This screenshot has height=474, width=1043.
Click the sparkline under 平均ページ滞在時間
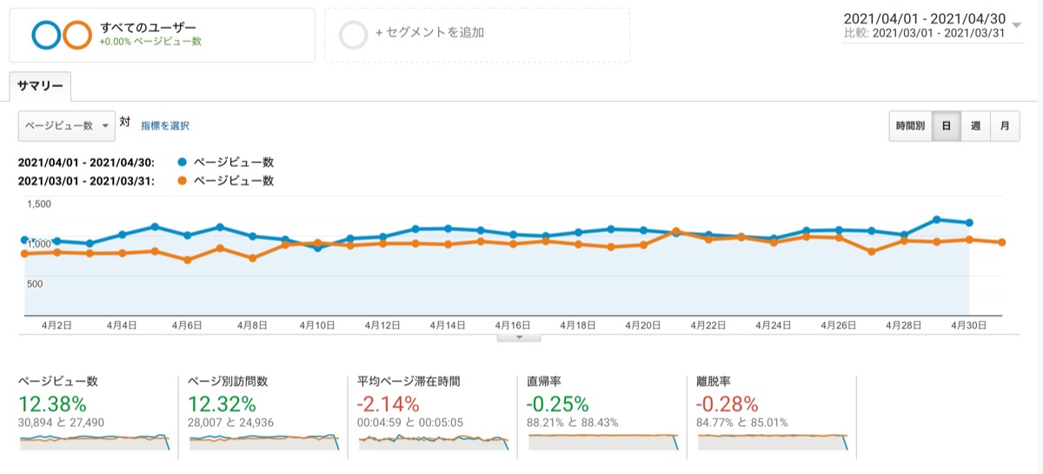coord(434,441)
